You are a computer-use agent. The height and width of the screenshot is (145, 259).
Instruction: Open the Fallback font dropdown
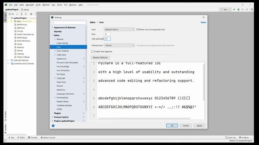click(119, 46)
